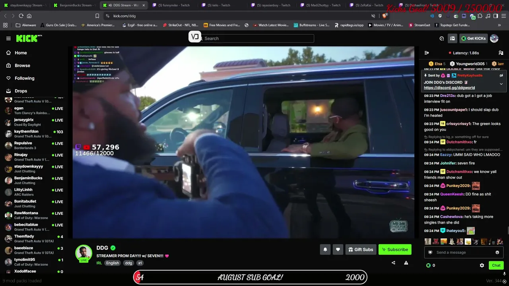This screenshot has height=286, width=509.
Task: Open LittyLinhh channel in sidebar
Action: coord(34,192)
